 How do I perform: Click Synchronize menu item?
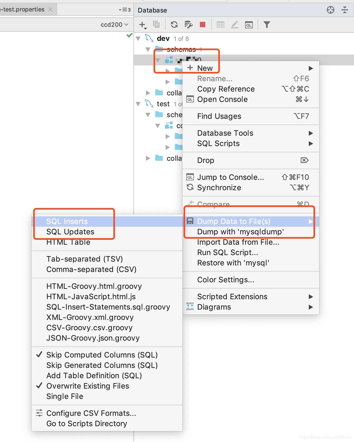click(251, 187)
